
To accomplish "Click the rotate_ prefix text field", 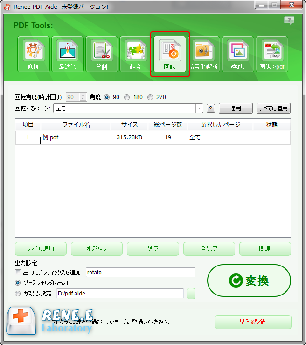I will tap(140, 273).
